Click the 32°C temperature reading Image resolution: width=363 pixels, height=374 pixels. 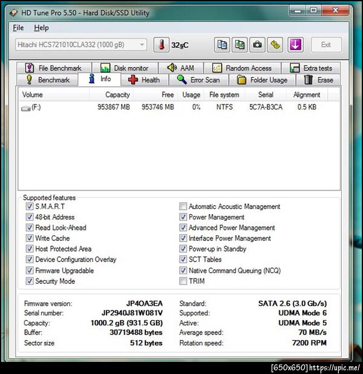click(180, 45)
